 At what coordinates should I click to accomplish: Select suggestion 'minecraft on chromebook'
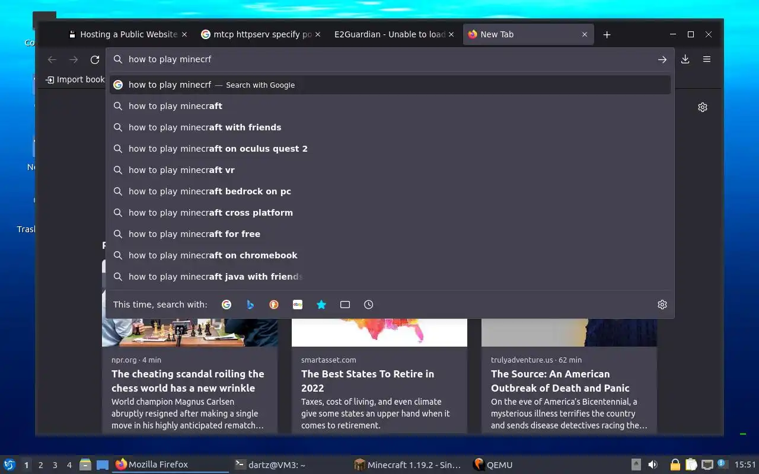(x=390, y=255)
